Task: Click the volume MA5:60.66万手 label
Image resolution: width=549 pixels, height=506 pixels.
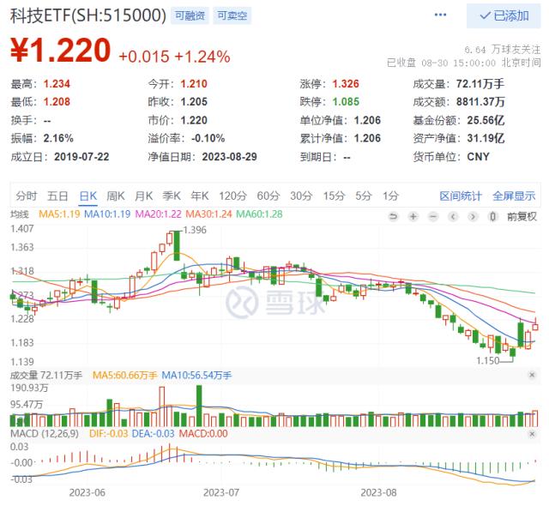Action: coord(124,376)
